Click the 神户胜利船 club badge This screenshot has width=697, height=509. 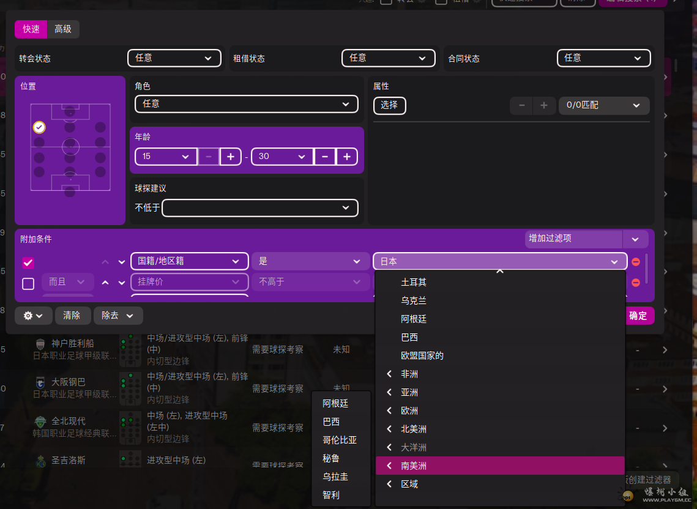[40, 344]
